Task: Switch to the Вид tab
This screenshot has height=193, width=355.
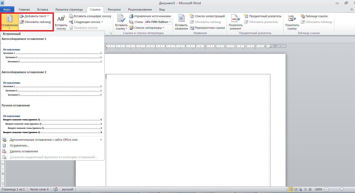Action: point(162,10)
